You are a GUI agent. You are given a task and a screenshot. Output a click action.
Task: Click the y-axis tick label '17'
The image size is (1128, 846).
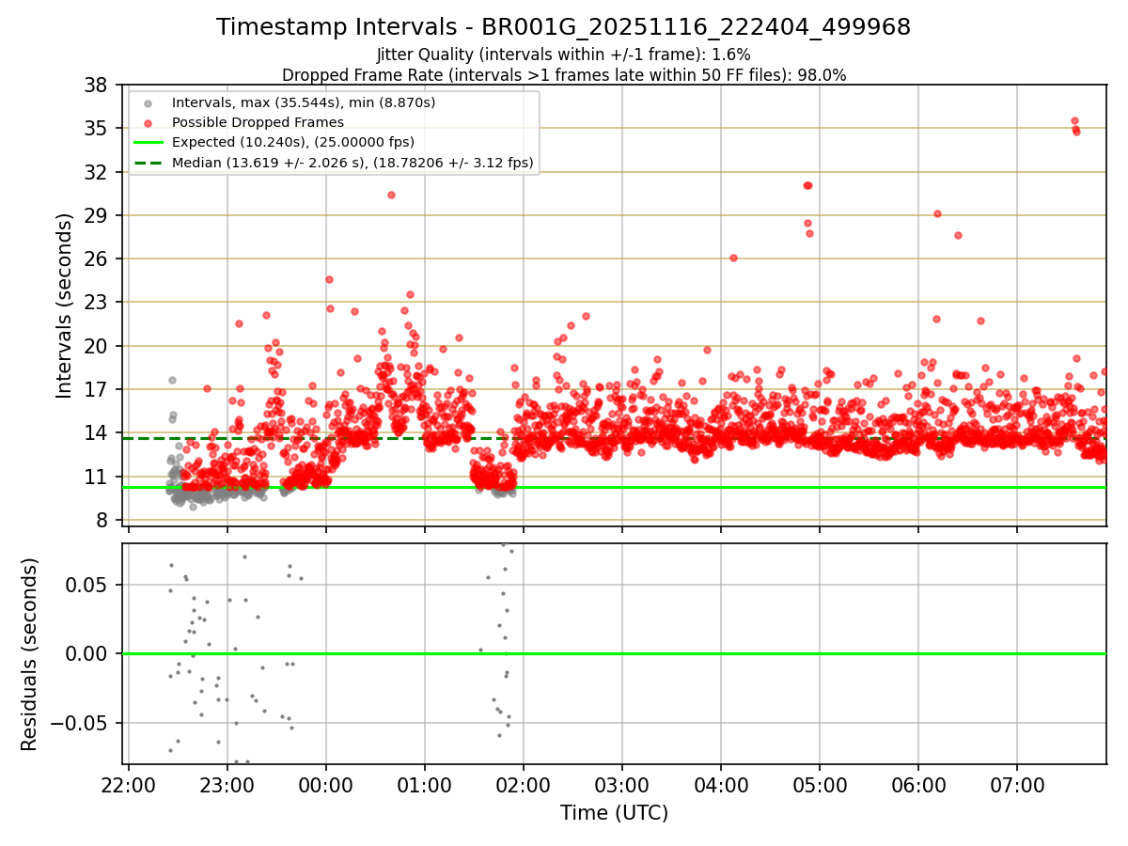click(x=96, y=389)
